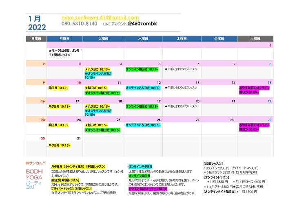Click the yellow ハタヨガ(シャンティヨガ) legend label
The image size is (306, 216).
pos(78,167)
